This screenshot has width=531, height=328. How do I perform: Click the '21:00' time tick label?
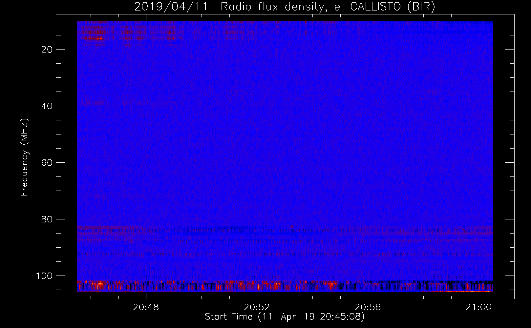click(x=479, y=307)
